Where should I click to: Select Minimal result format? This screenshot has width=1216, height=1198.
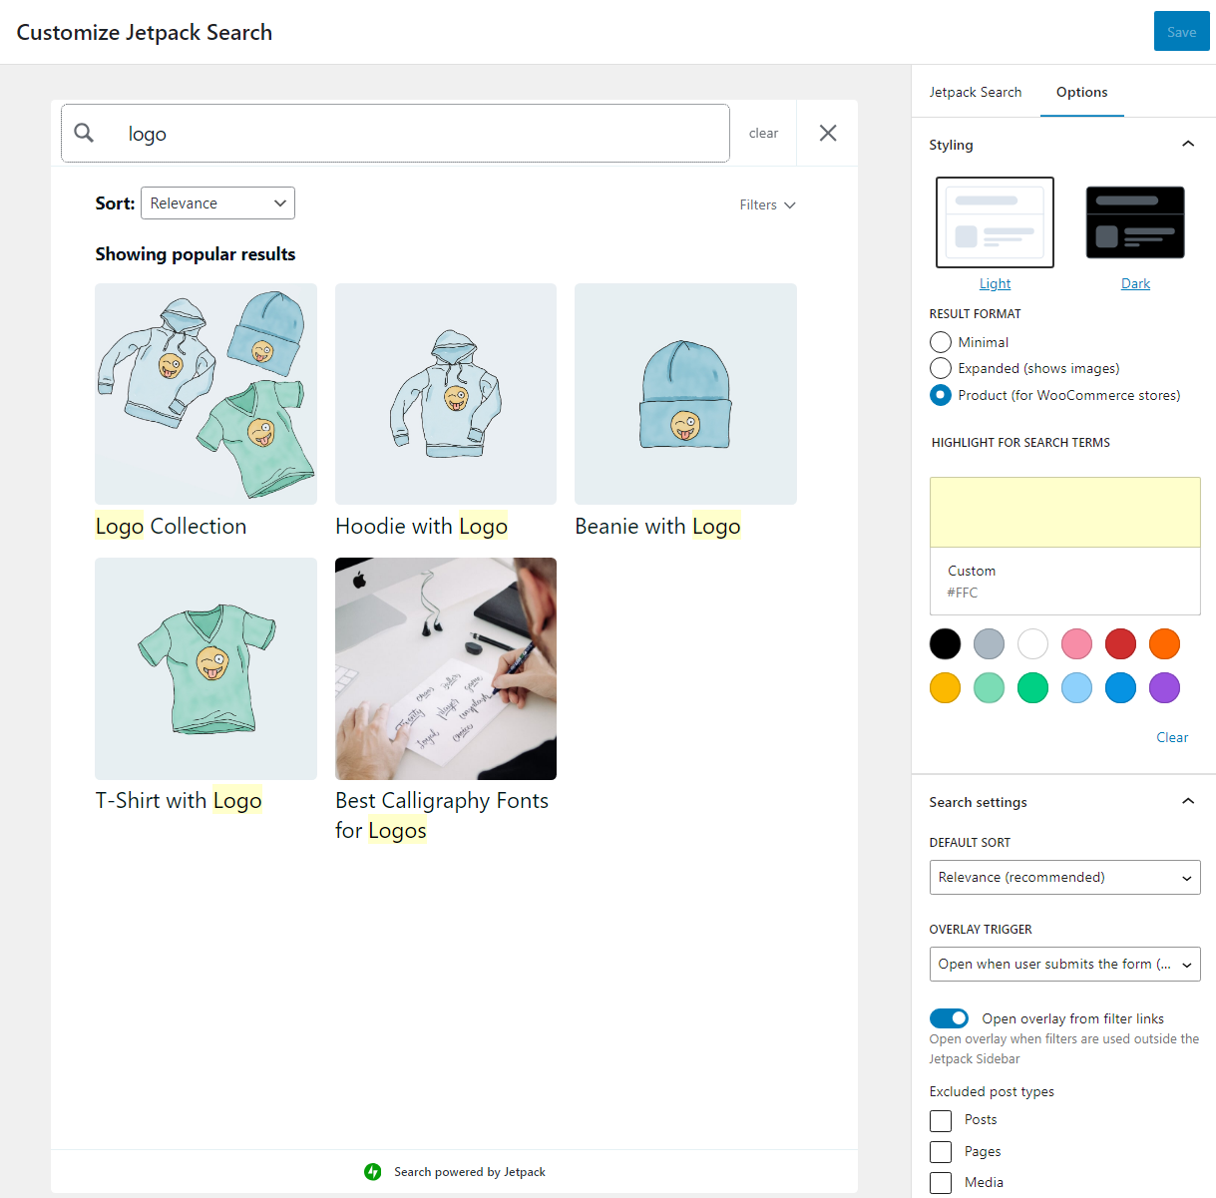(941, 342)
